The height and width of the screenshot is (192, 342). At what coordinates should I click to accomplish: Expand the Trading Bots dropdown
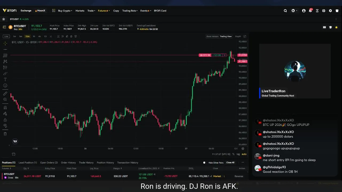pos(130,11)
